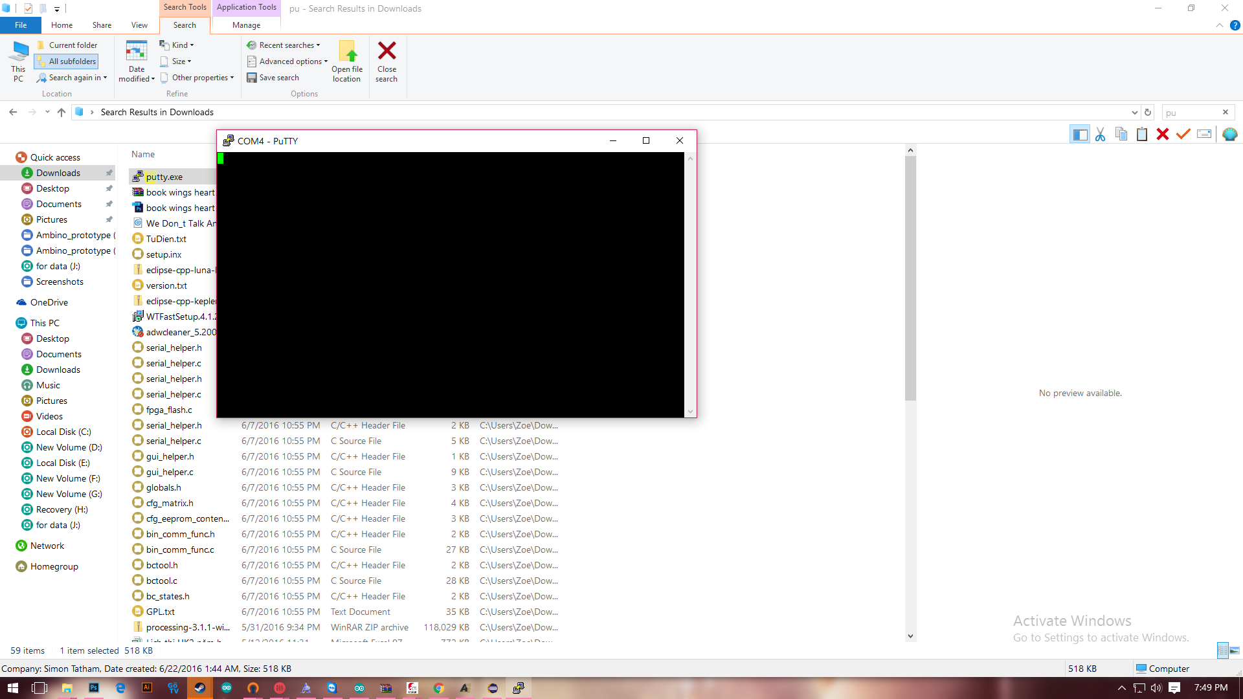1243x699 pixels.
Task: Open Classic Shell settings shell icon
Action: pos(1230,134)
